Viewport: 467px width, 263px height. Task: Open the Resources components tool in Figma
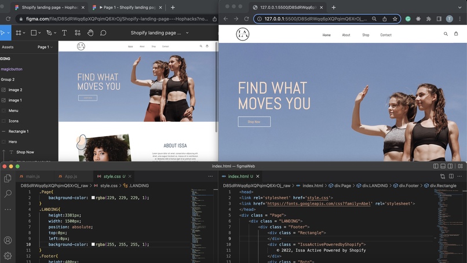[x=78, y=33]
